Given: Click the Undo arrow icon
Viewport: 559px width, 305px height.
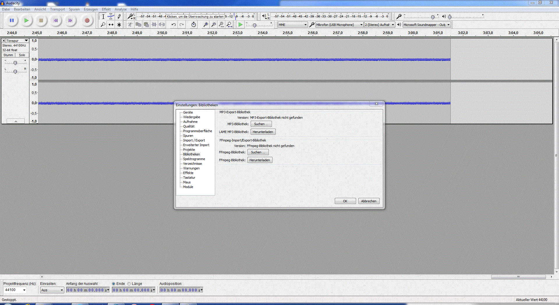Looking at the screenshot, I should [174, 25].
